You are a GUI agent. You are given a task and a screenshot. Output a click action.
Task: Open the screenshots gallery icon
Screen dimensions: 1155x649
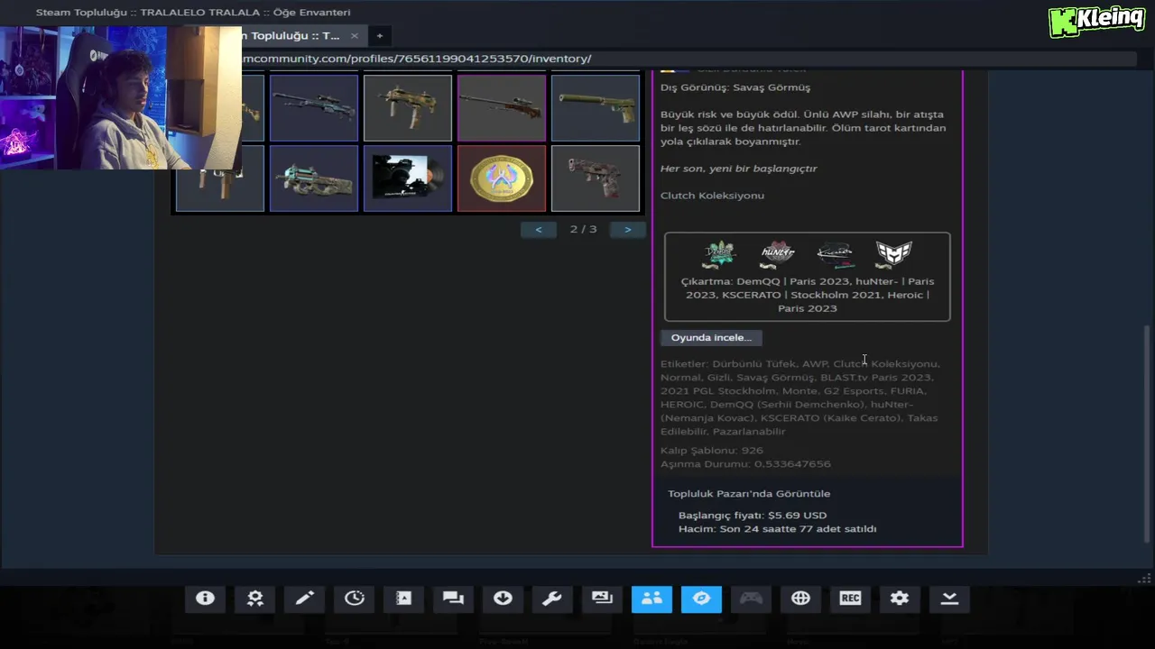click(602, 599)
